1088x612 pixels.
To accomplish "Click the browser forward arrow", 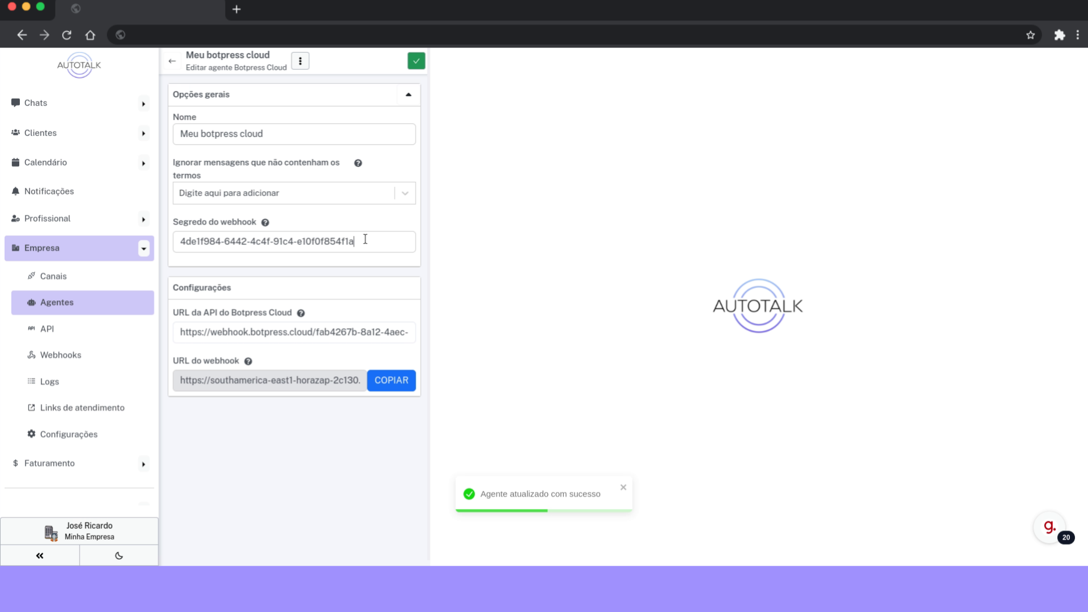I will click(x=44, y=35).
